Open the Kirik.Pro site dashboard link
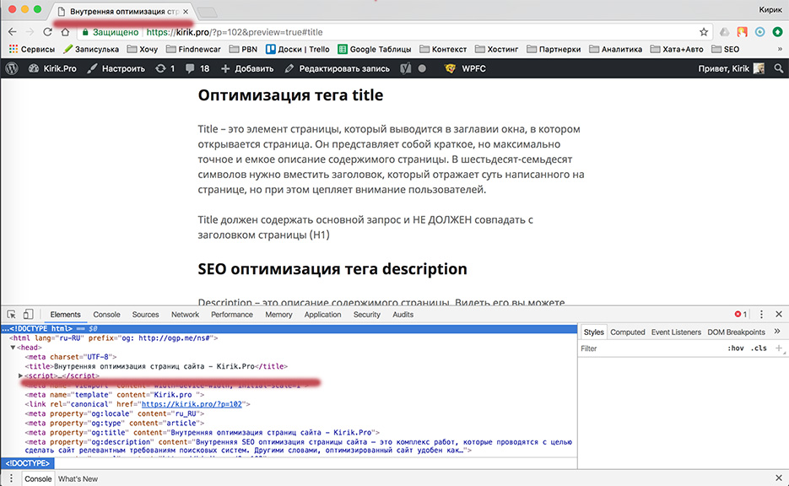Viewport: 789px width, 486px height. 52,68
